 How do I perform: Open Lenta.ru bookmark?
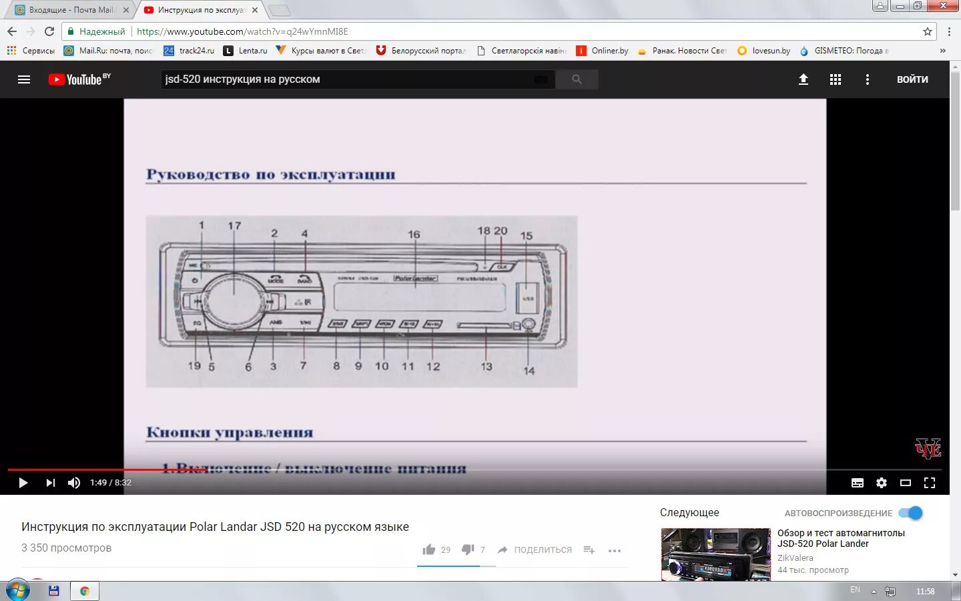(245, 50)
